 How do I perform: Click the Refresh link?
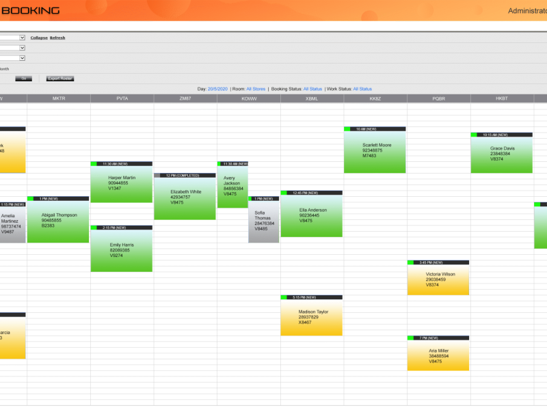[x=57, y=38]
